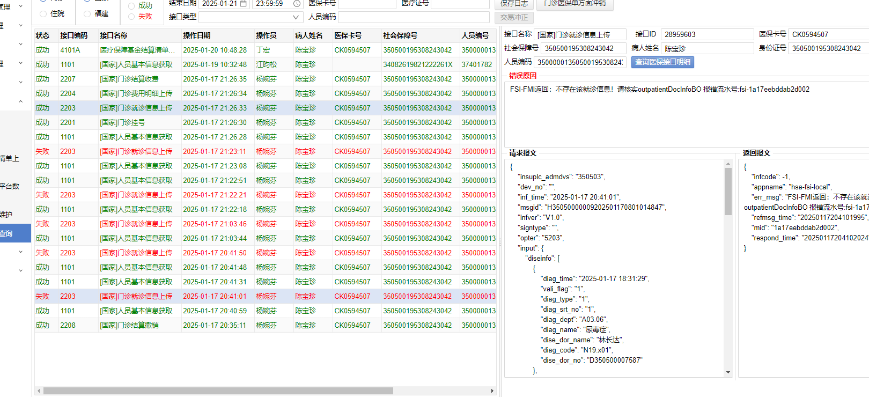Open the 维护 sidebar item
Image resolution: width=869 pixels, height=397 pixels.
tap(6, 215)
